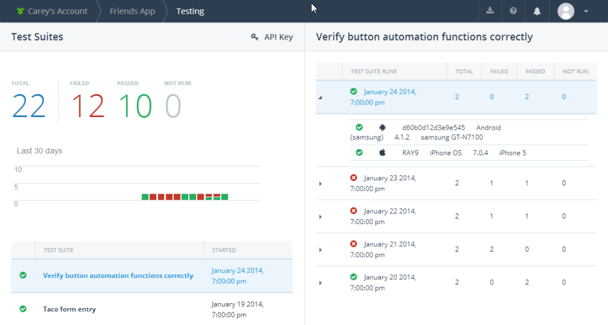Image resolution: width=608 pixels, height=325 pixels.
Task: Click the January 24 2014 run link
Action: coord(389,92)
